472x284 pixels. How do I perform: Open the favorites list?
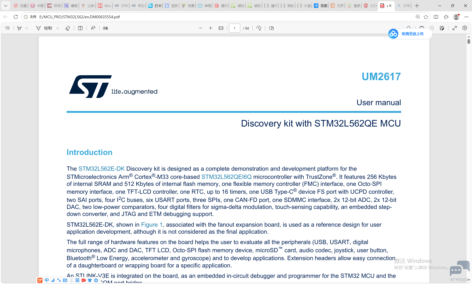pos(446,17)
